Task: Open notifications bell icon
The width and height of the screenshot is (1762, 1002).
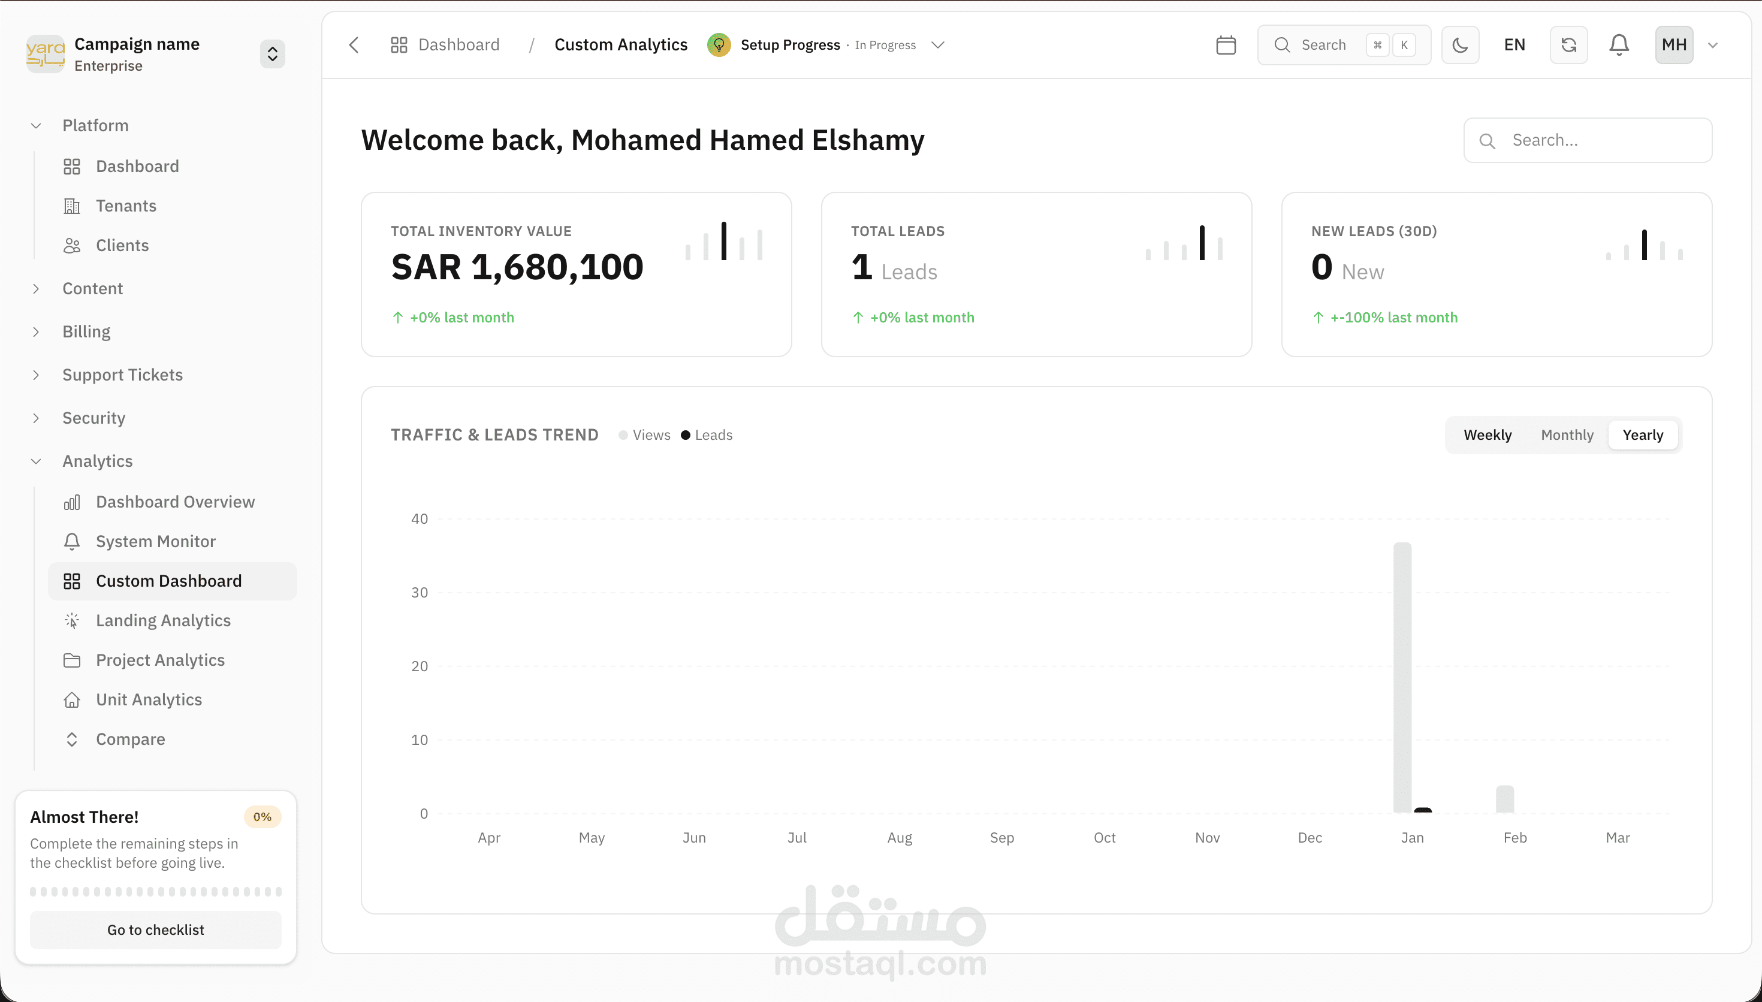Action: pyautogui.click(x=1618, y=46)
